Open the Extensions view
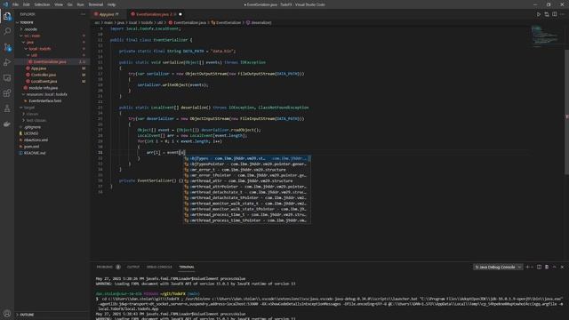This screenshot has height=320, width=569. pyautogui.click(x=7, y=93)
